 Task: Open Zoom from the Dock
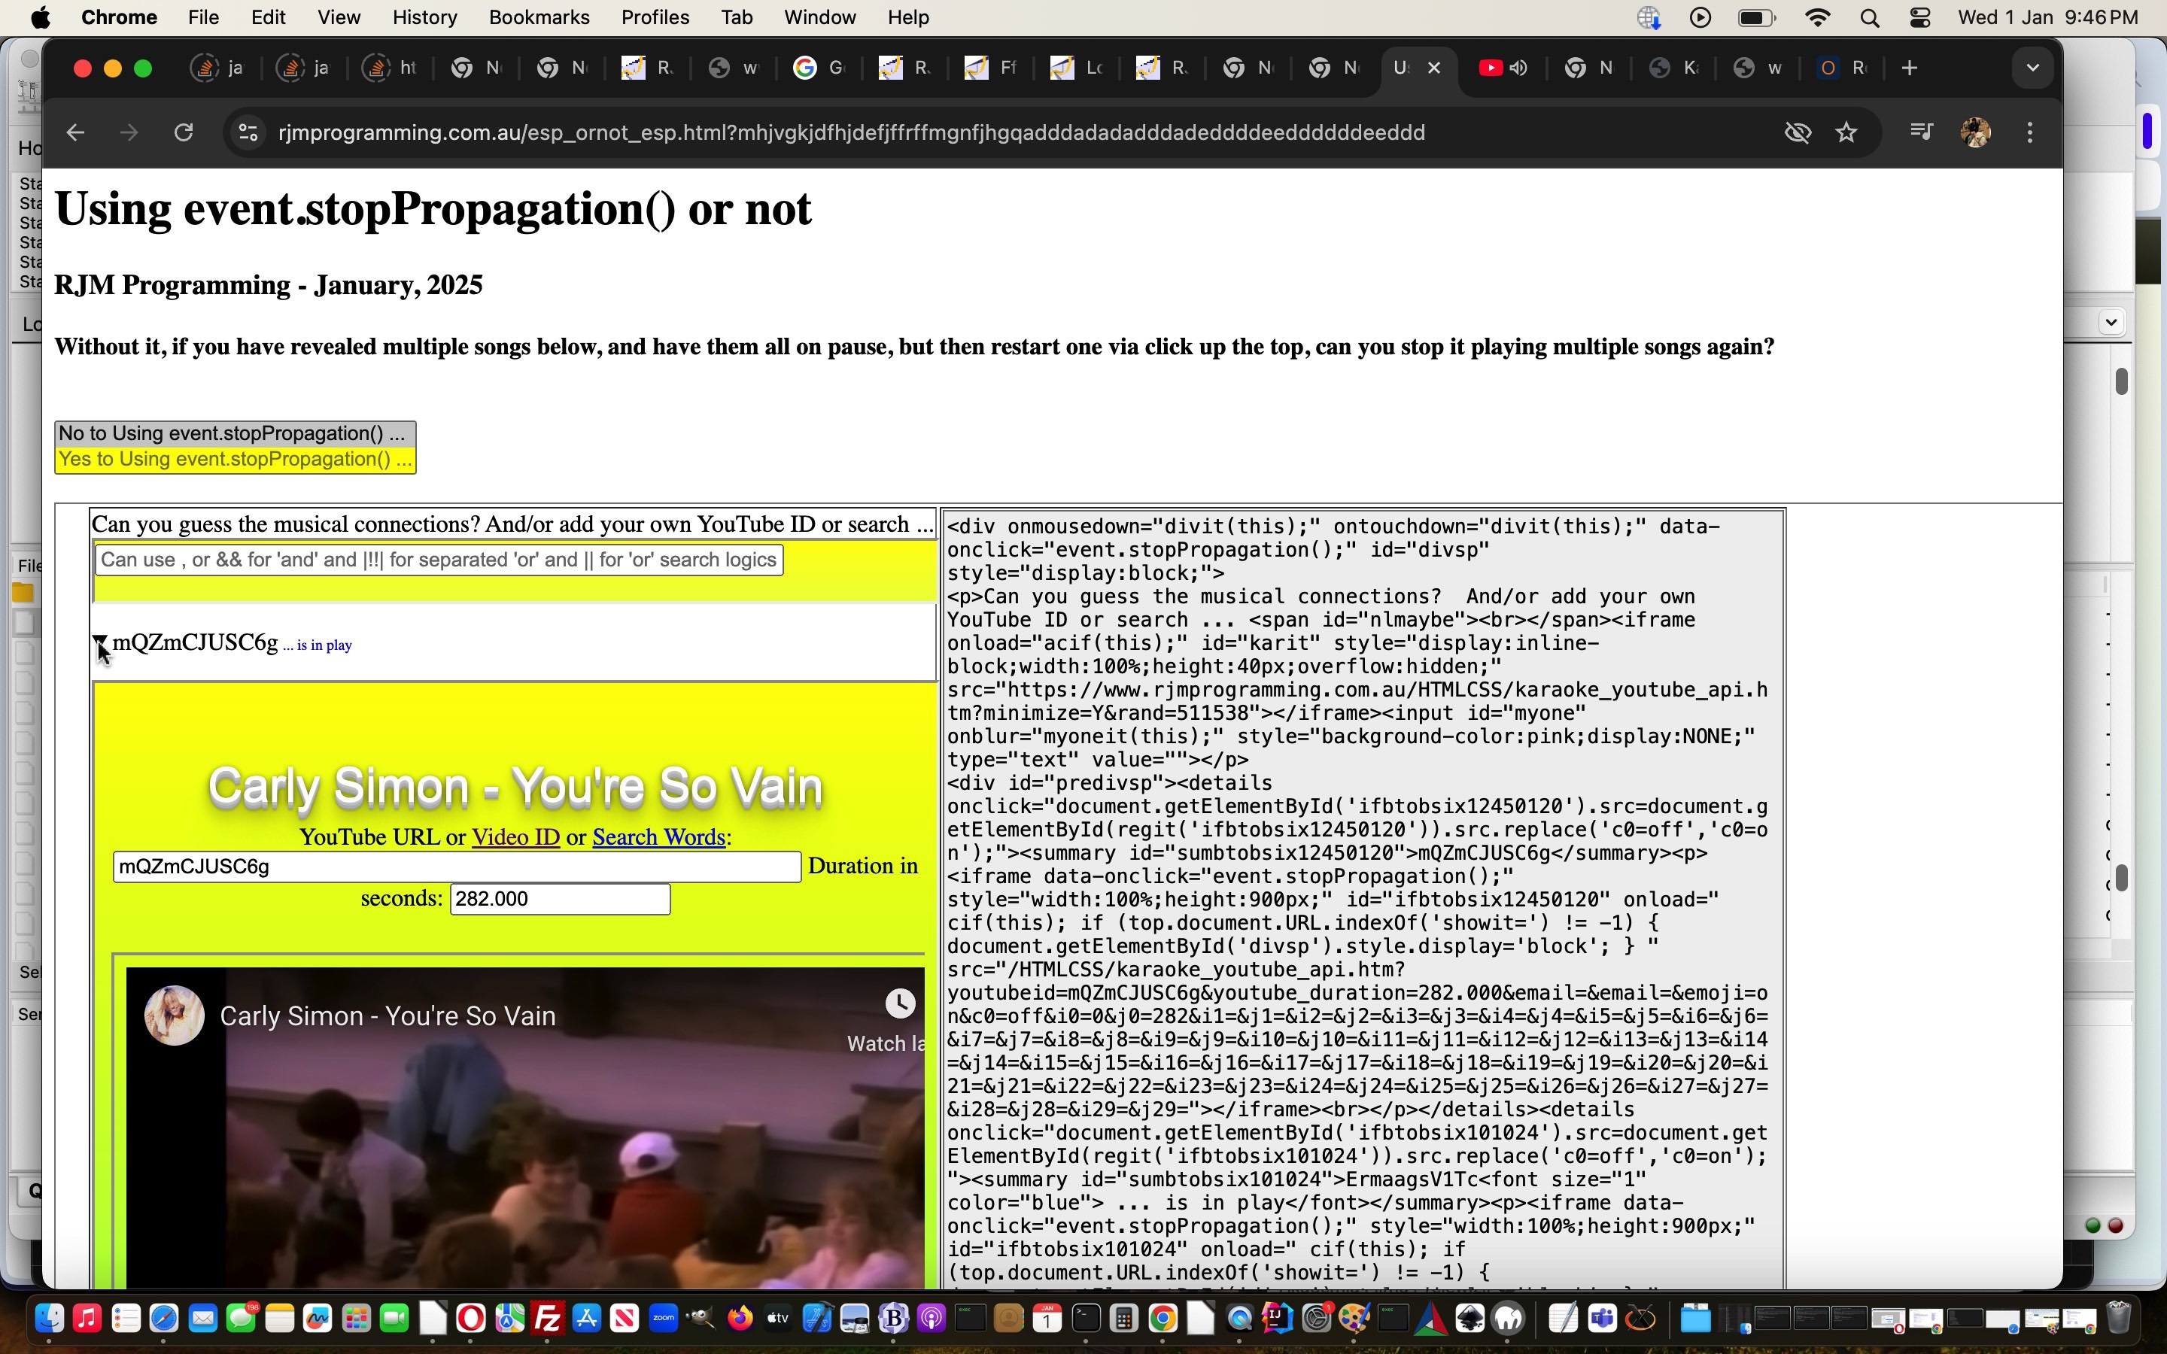[x=664, y=1319]
